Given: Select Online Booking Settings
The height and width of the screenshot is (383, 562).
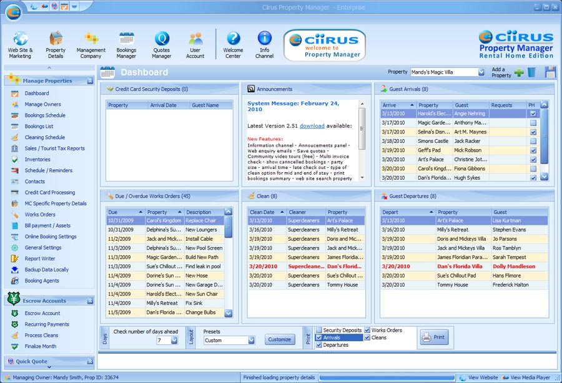Looking at the screenshot, I should [51, 237].
